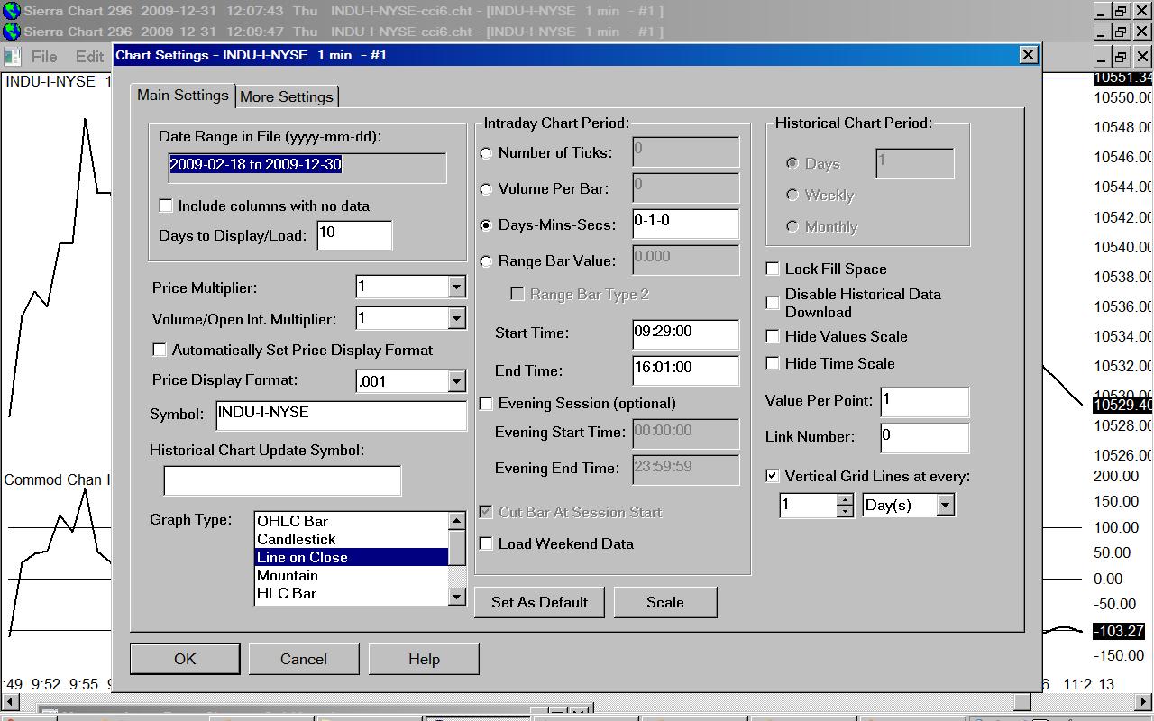
Task: Open the Volume/Open Int. Multiplier dropdown
Action: coord(456,319)
